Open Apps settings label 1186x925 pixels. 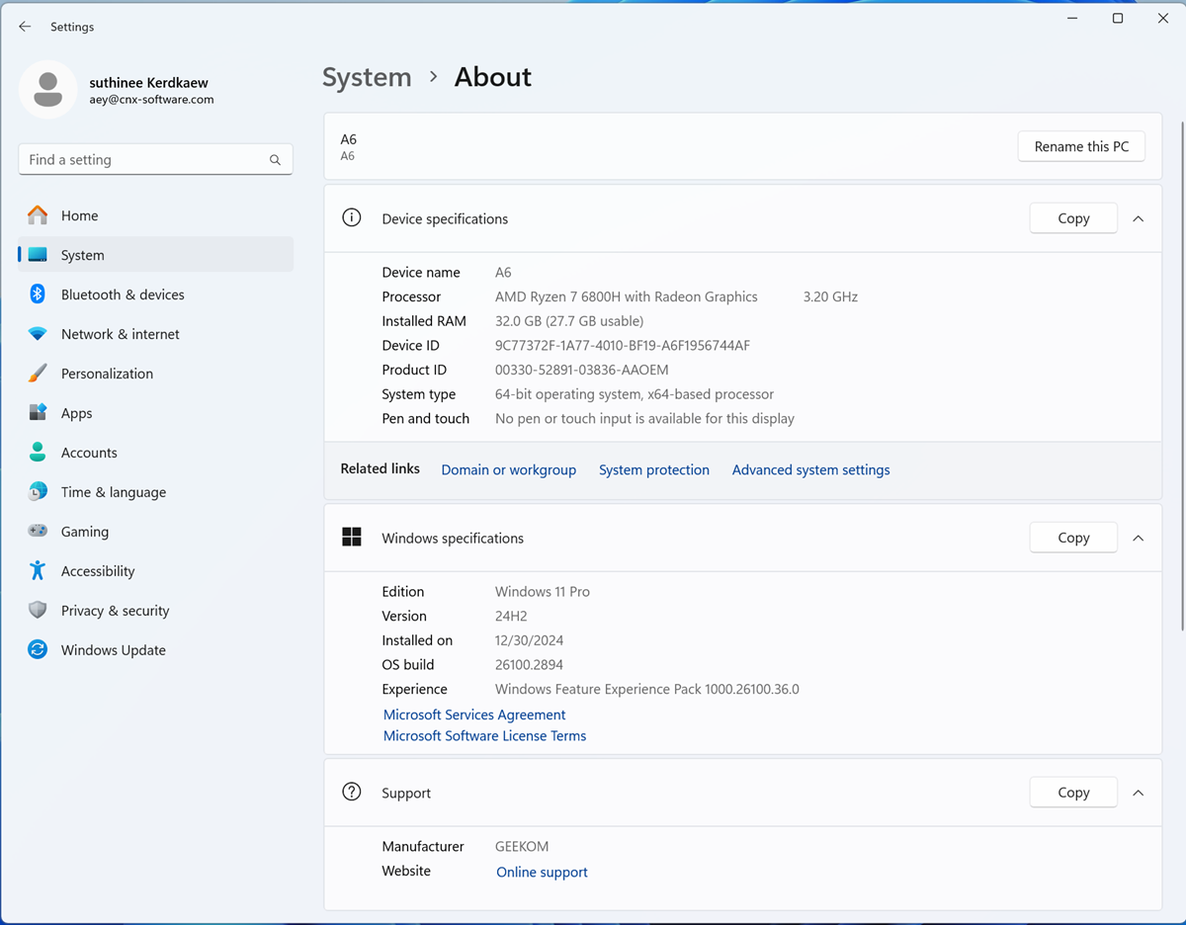click(76, 413)
